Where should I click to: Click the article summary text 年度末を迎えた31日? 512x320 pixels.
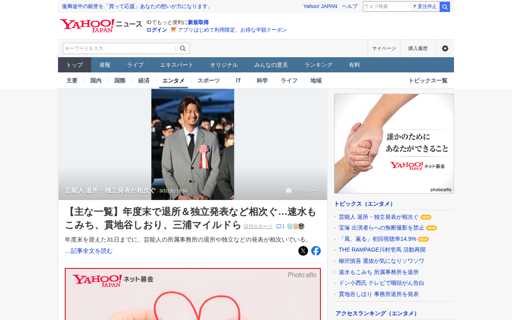pyautogui.click(x=188, y=240)
